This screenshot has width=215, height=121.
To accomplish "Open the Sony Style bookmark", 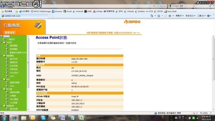I will click(170, 11).
